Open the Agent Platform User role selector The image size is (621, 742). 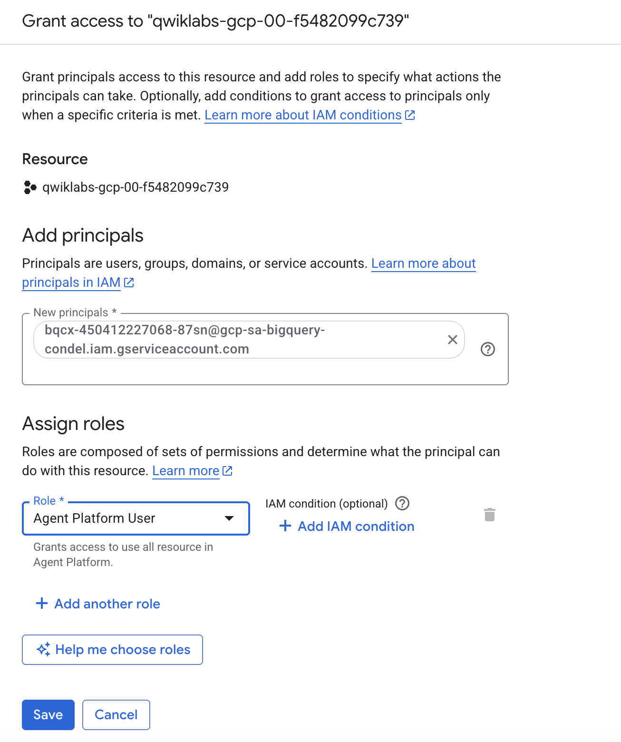136,518
